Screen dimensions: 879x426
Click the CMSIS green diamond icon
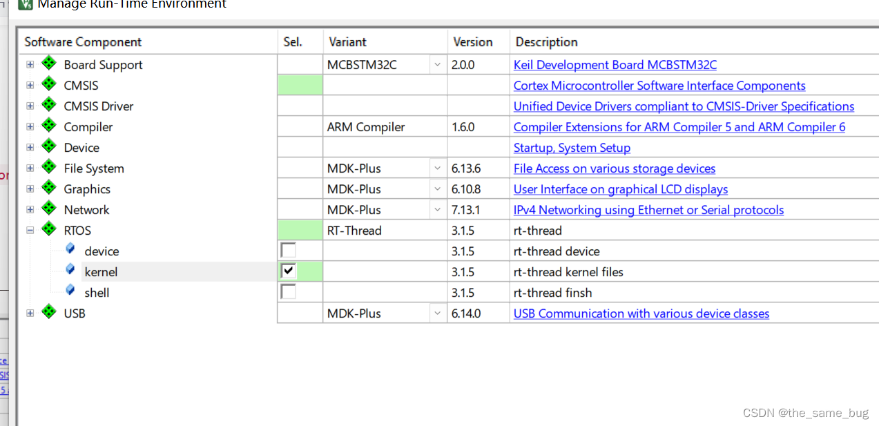[x=48, y=84]
